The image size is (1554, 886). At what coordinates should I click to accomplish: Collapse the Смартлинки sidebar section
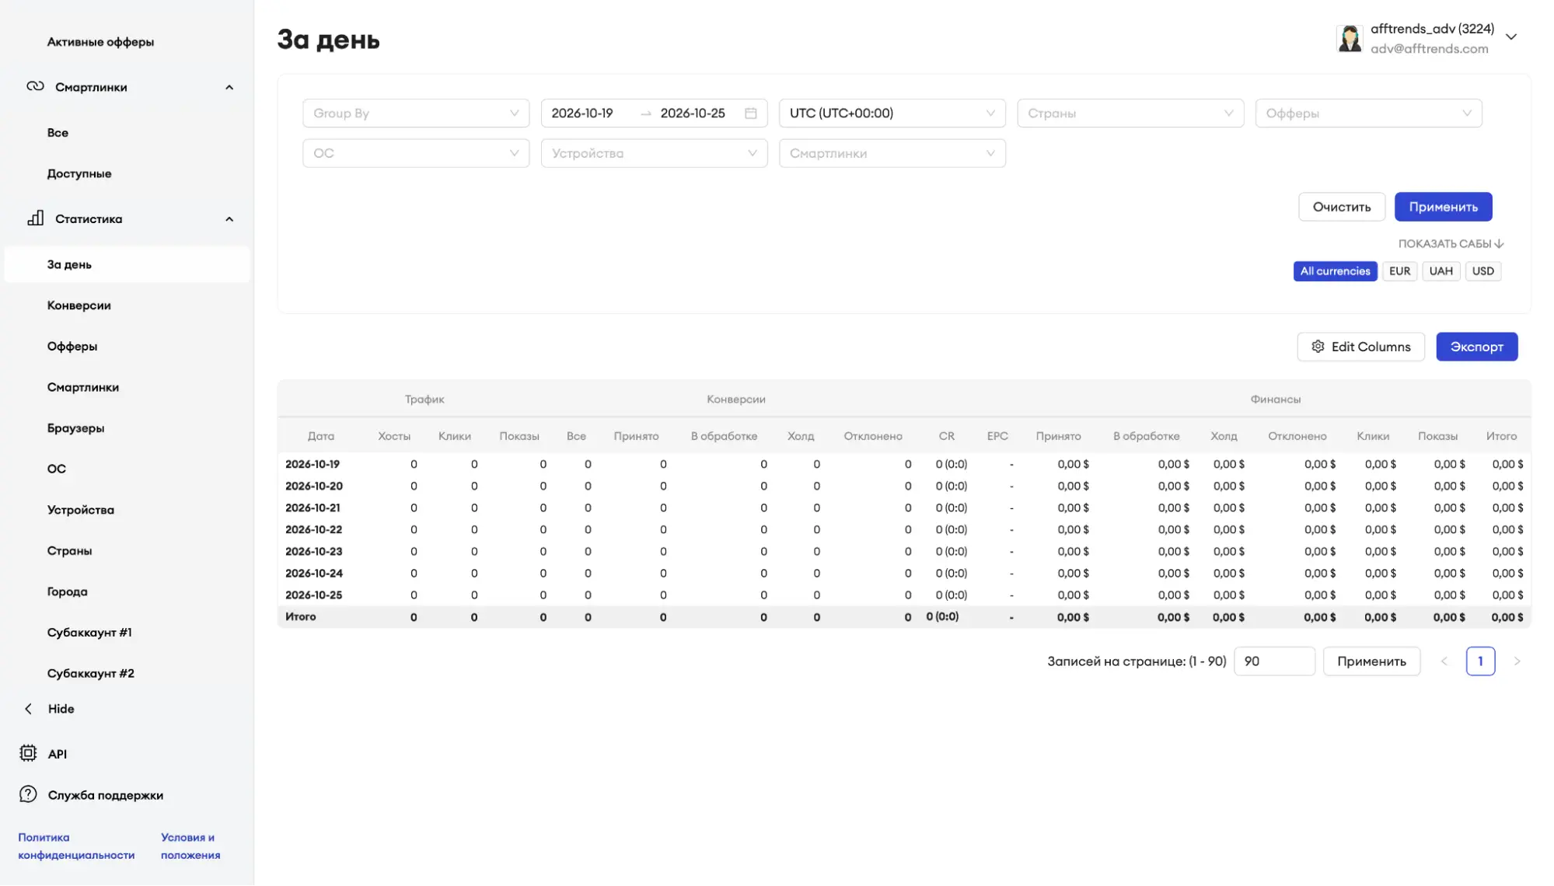click(229, 87)
